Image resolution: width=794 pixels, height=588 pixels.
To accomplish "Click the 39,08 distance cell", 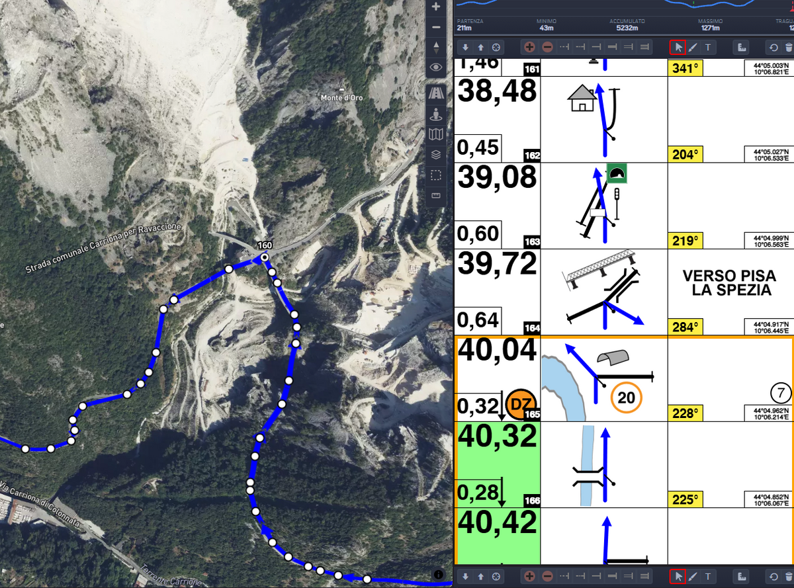I will pos(498,206).
